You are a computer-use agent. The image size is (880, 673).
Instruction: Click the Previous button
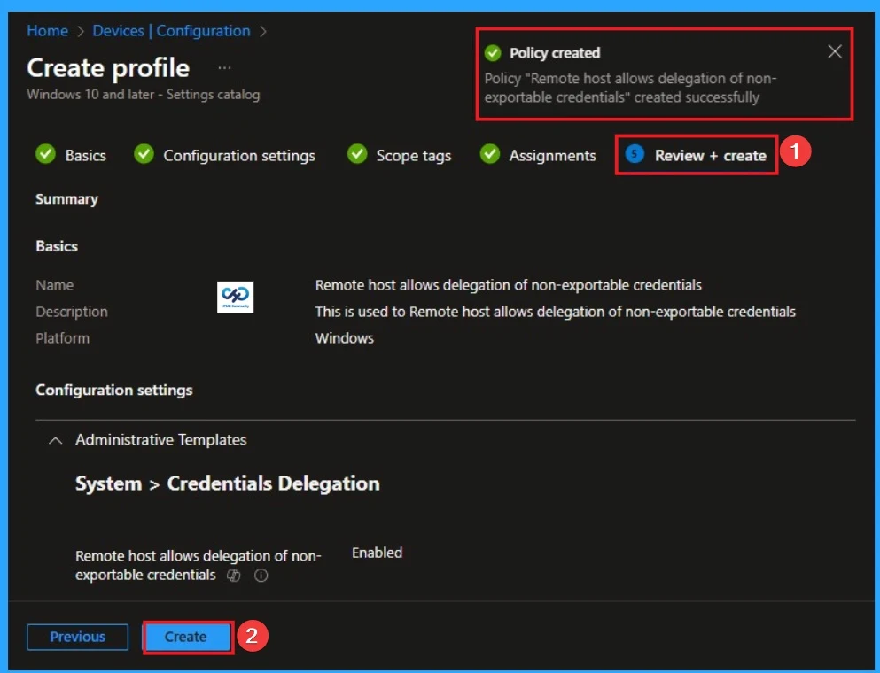77,636
